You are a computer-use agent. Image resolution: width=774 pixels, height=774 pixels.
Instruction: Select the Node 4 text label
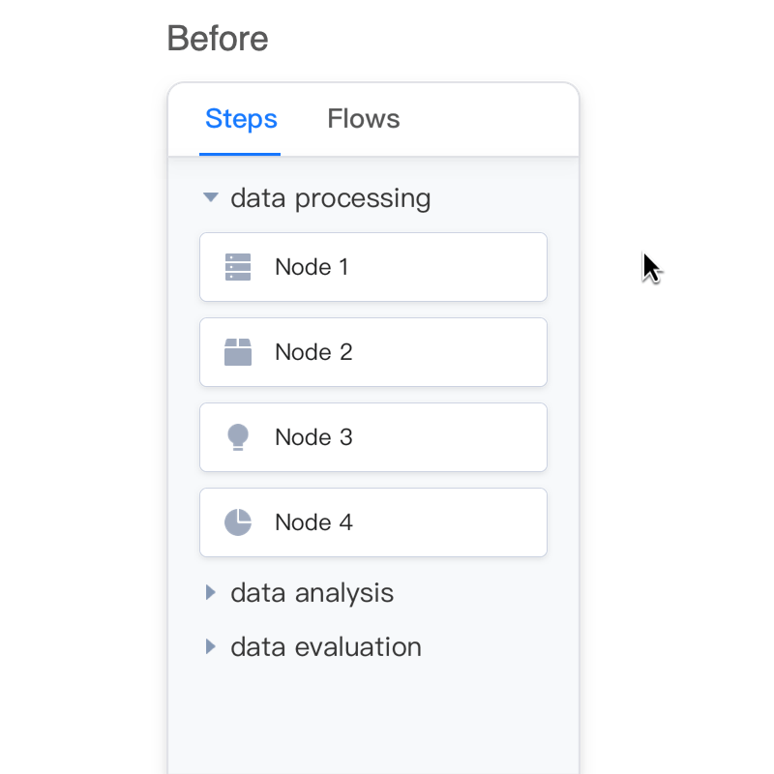tap(313, 522)
